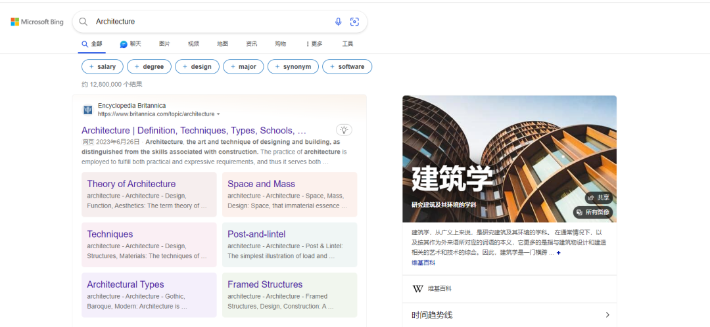Select the 全部 tab
Viewport: 710px width, 327px height.
pyautogui.click(x=92, y=44)
